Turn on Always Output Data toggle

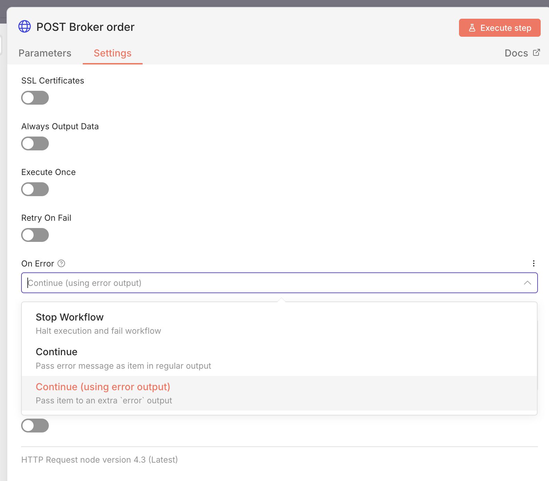tap(35, 143)
